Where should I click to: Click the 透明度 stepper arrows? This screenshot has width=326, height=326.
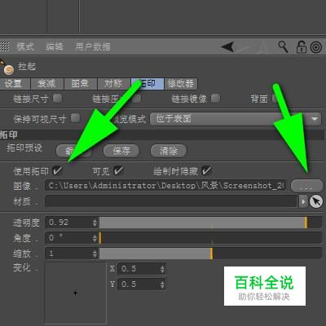[95, 222]
